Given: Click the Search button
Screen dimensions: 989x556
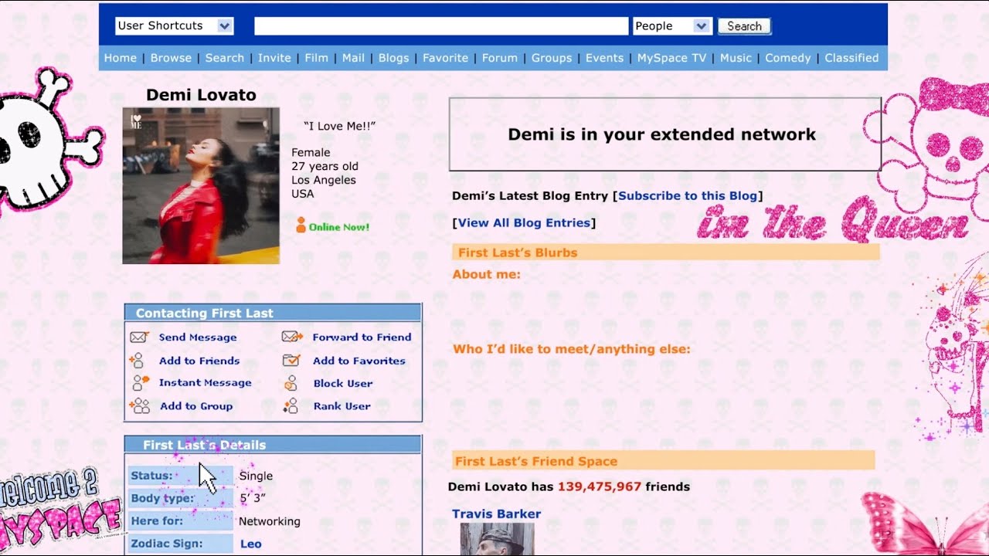Looking at the screenshot, I should click(744, 26).
